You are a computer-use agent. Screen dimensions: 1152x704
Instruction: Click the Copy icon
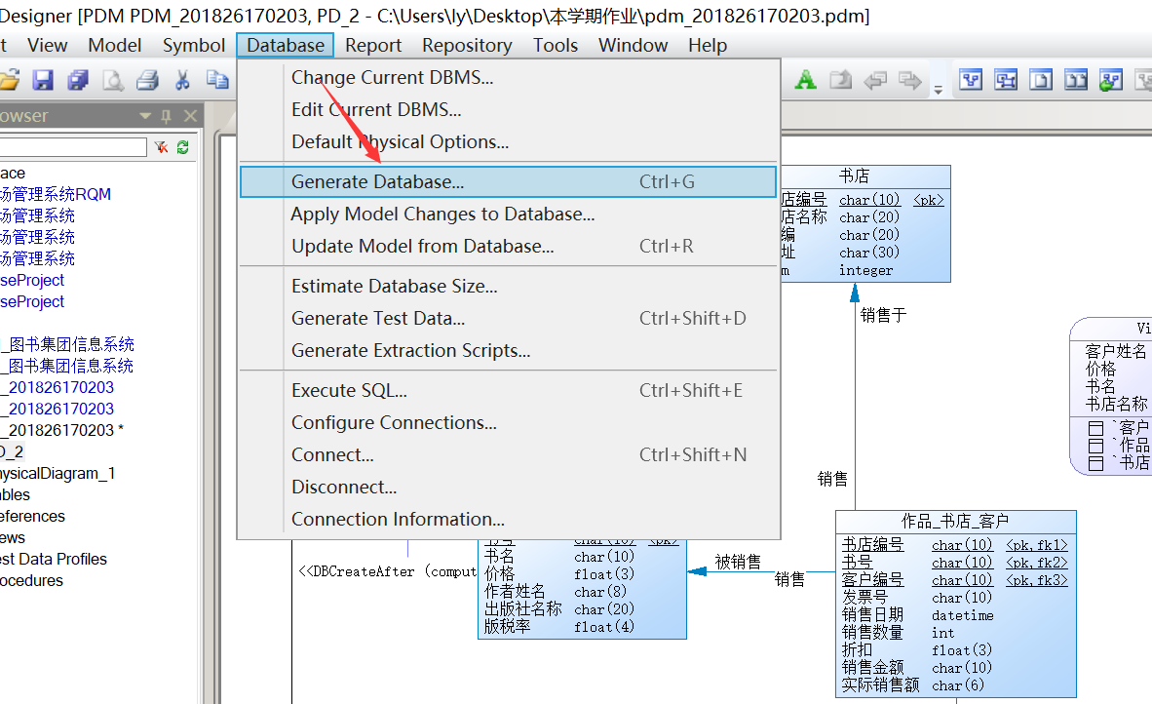[215, 80]
